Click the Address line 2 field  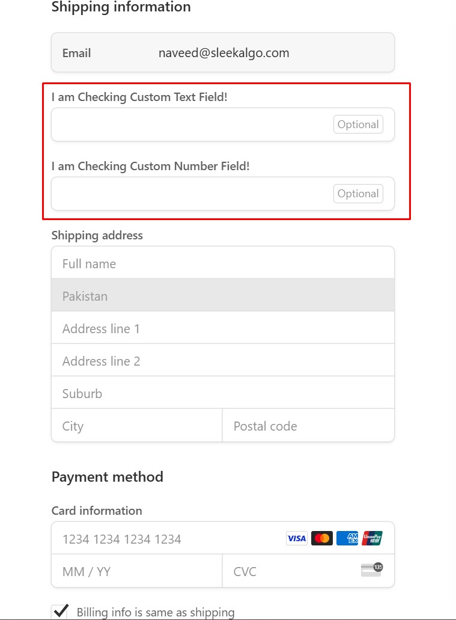(223, 361)
